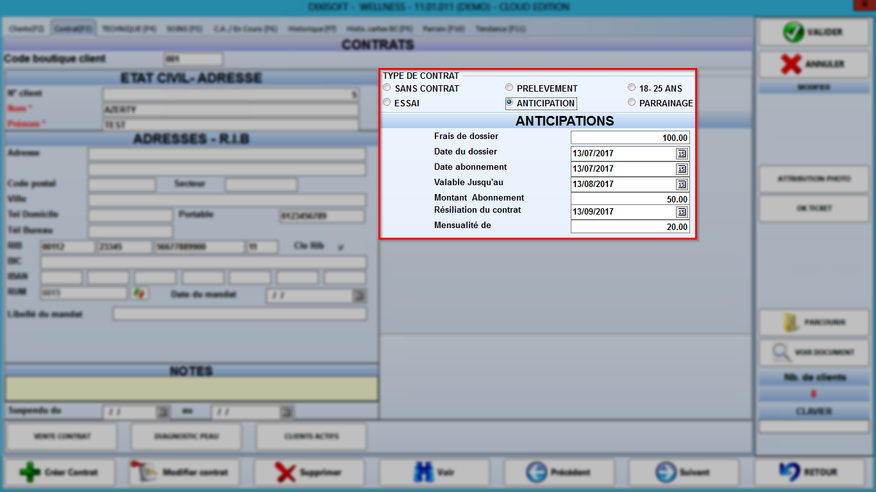876x492 pixels.
Task: Click the Supprimer button
Action: [308, 472]
